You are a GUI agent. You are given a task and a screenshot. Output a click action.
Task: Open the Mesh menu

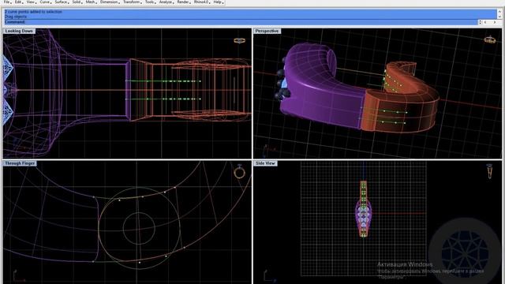91,2
